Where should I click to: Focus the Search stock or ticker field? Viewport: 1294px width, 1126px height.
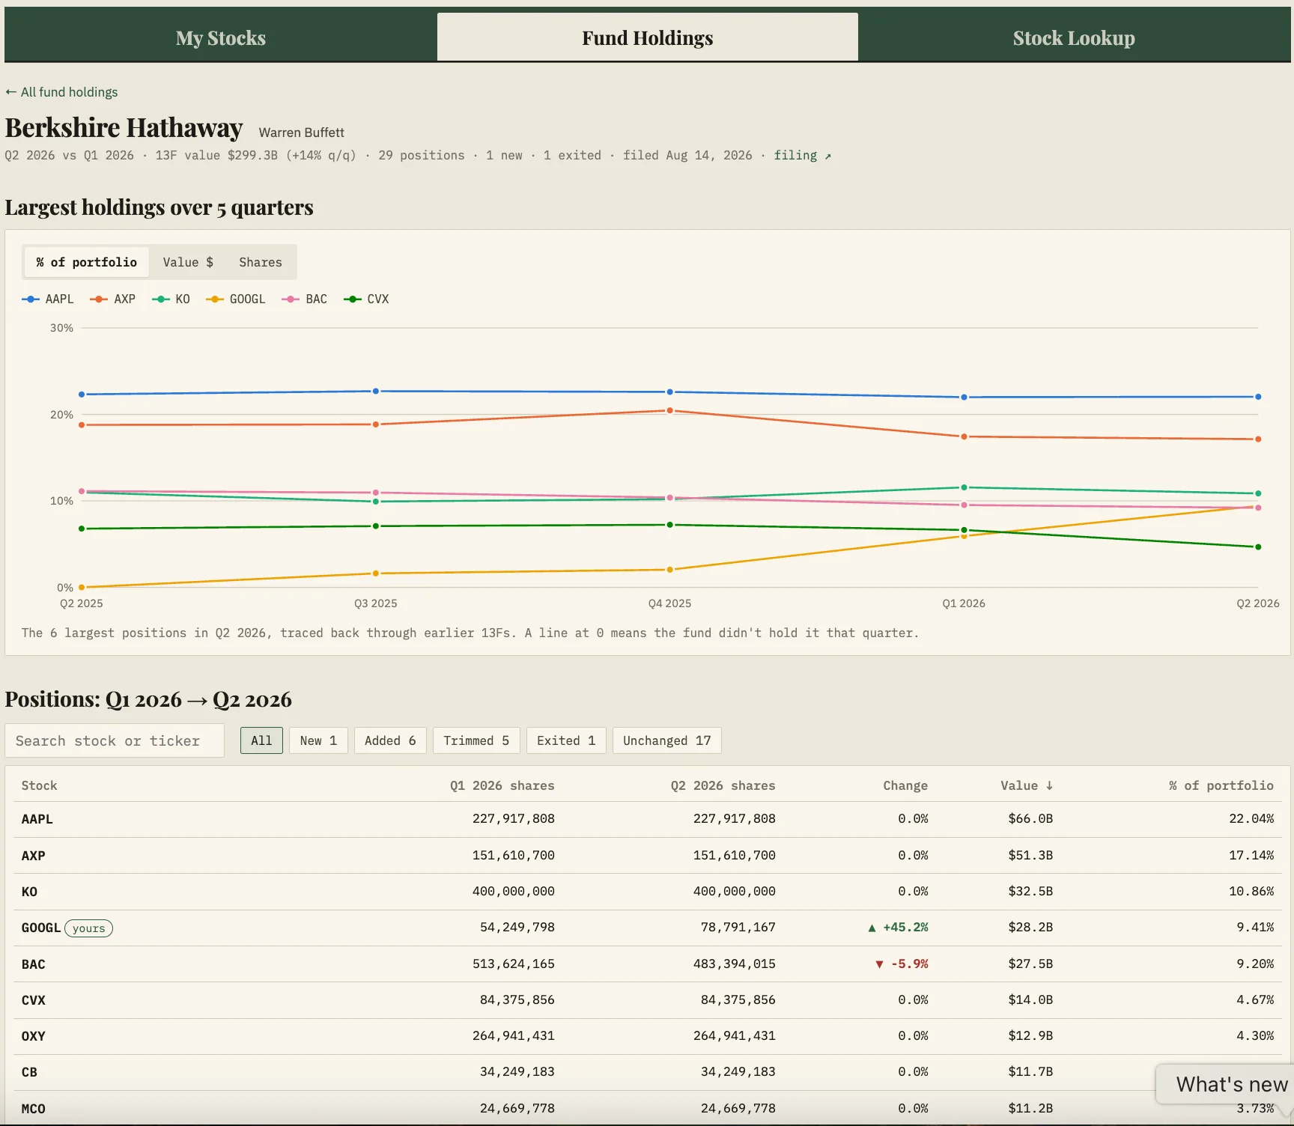point(115,740)
